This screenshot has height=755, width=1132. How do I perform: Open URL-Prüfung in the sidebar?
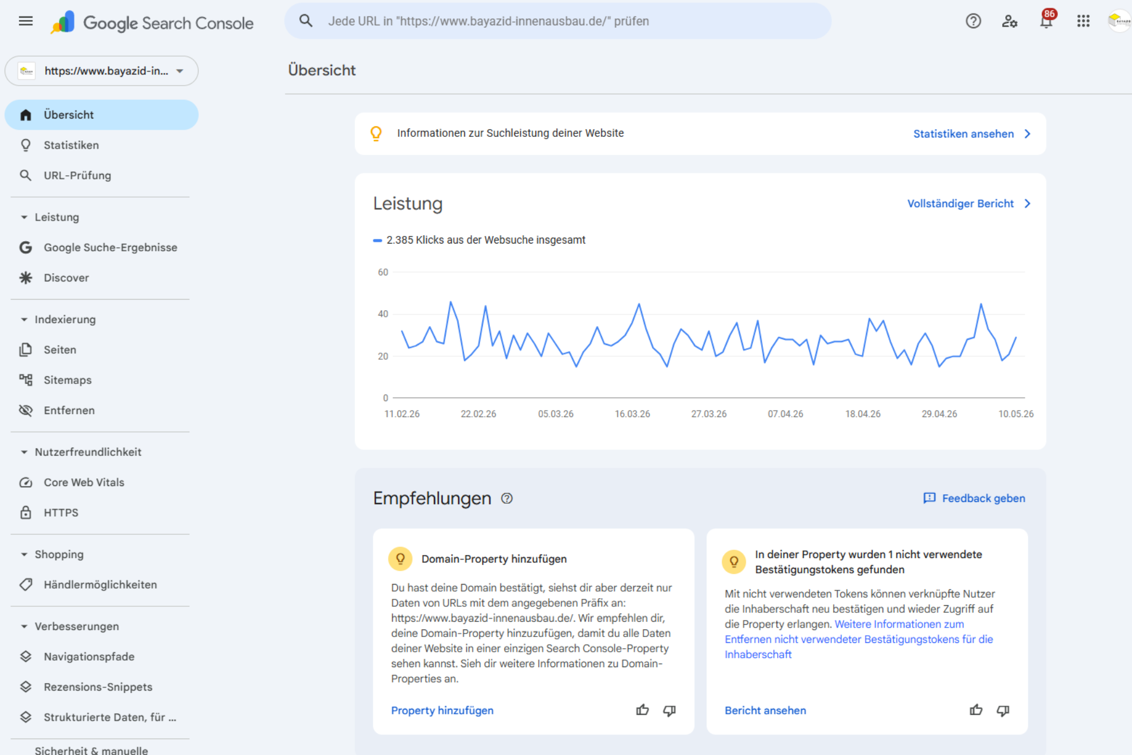click(101, 175)
